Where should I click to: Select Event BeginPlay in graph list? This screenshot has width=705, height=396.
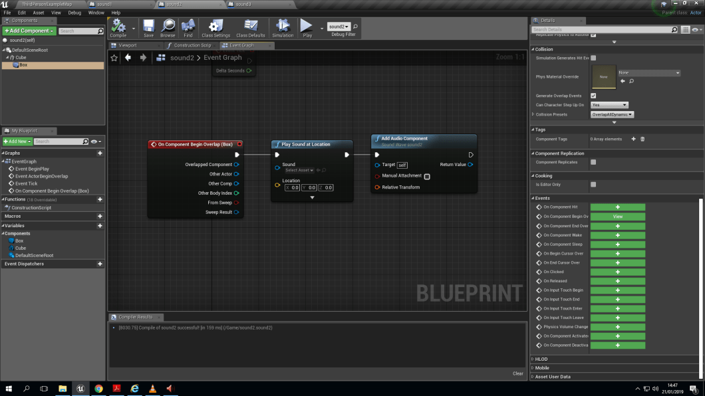[x=32, y=169]
